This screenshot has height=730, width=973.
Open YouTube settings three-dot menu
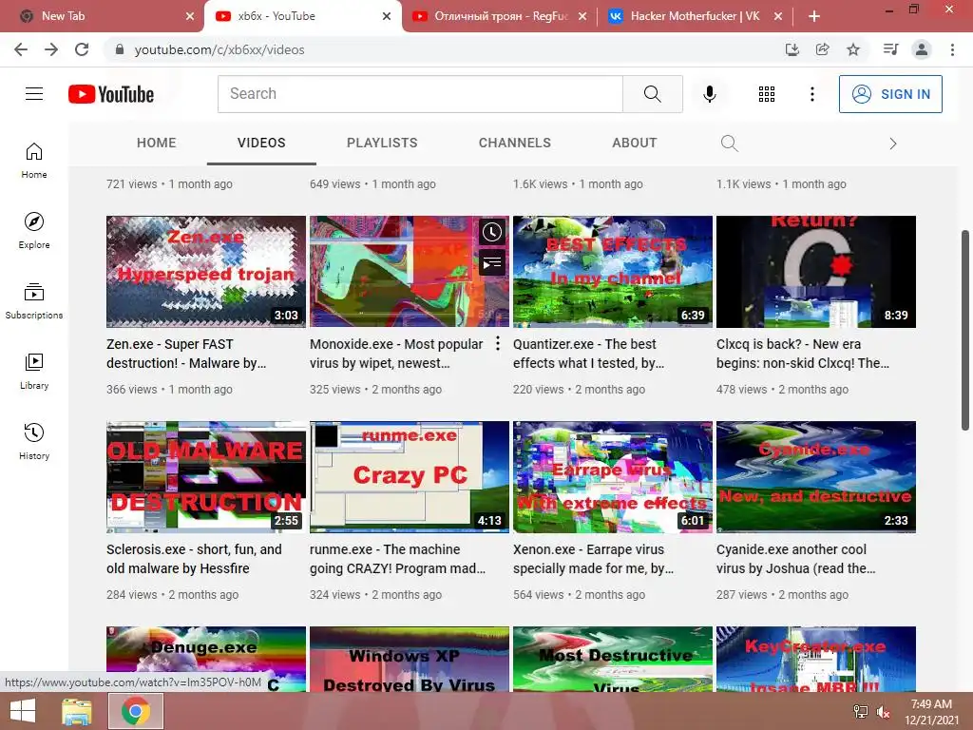(x=811, y=94)
